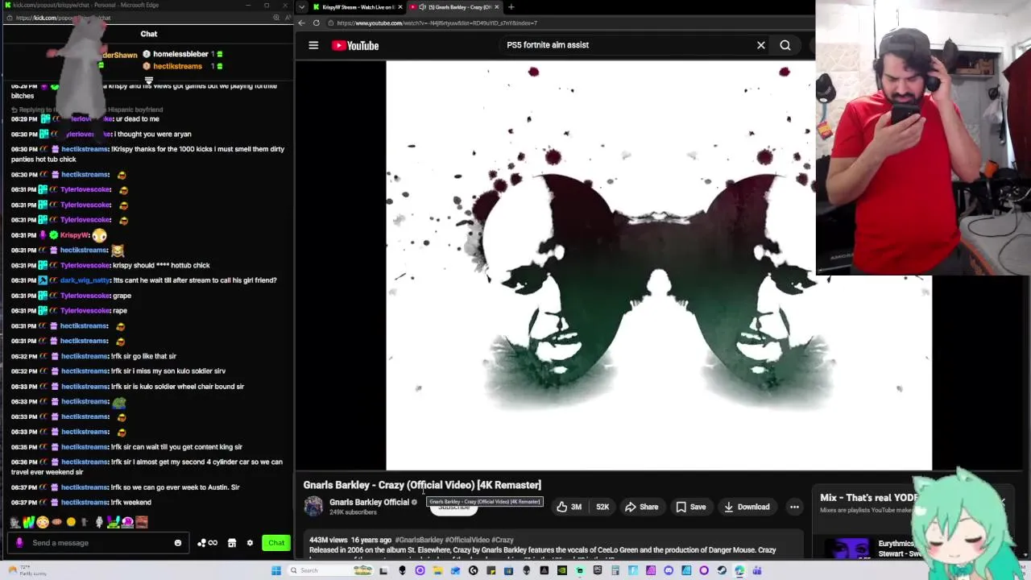The image size is (1031, 580).
Task: Click dark_wig_natty username in chat
Action: [85, 280]
